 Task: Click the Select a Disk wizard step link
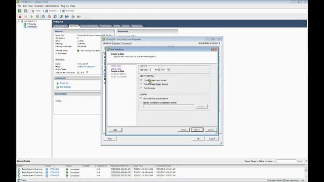click(116, 68)
